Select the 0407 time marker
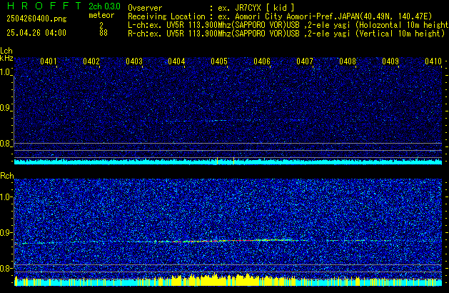 (305, 61)
